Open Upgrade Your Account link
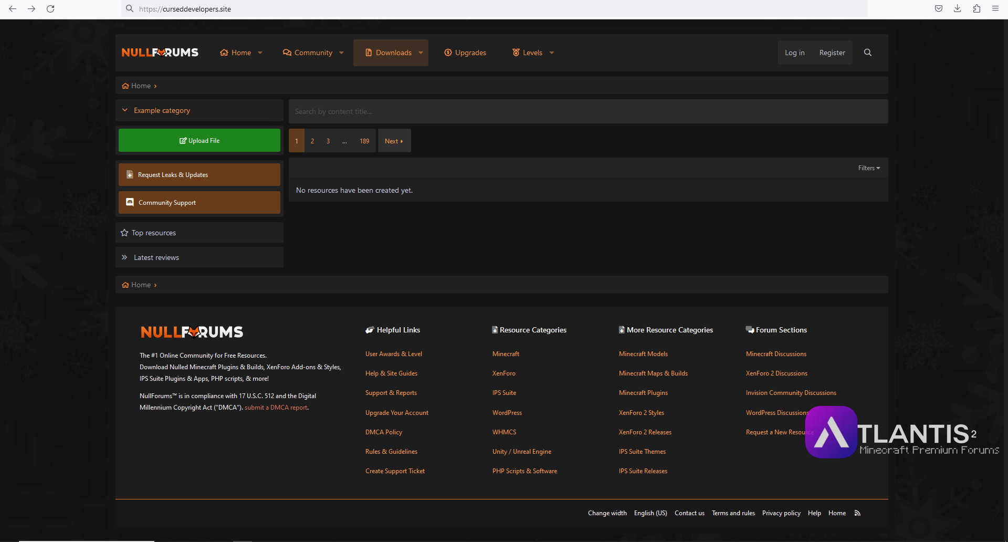Image resolution: width=1008 pixels, height=542 pixels. [397, 413]
